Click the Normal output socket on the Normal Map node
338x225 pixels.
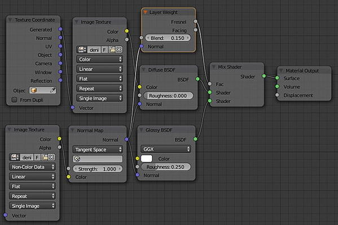point(126,139)
